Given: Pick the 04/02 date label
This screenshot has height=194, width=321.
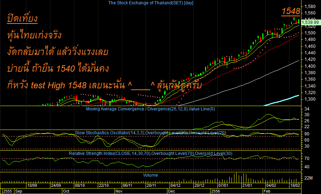Looking at the screenshot, I should pos(271,185).
